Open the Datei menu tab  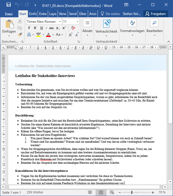(x=9, y=14)
